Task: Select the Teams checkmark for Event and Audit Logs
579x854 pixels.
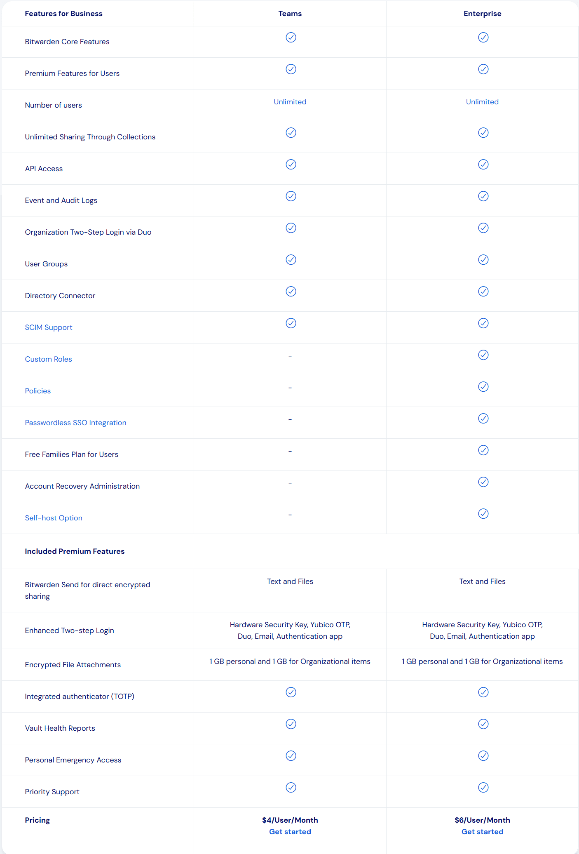Action: click(291, 196)
